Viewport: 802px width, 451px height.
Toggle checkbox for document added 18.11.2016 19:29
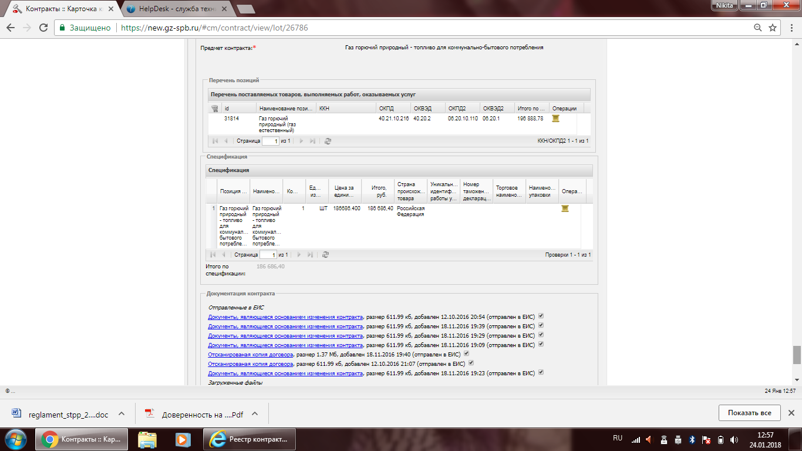(x=541, y=335)
